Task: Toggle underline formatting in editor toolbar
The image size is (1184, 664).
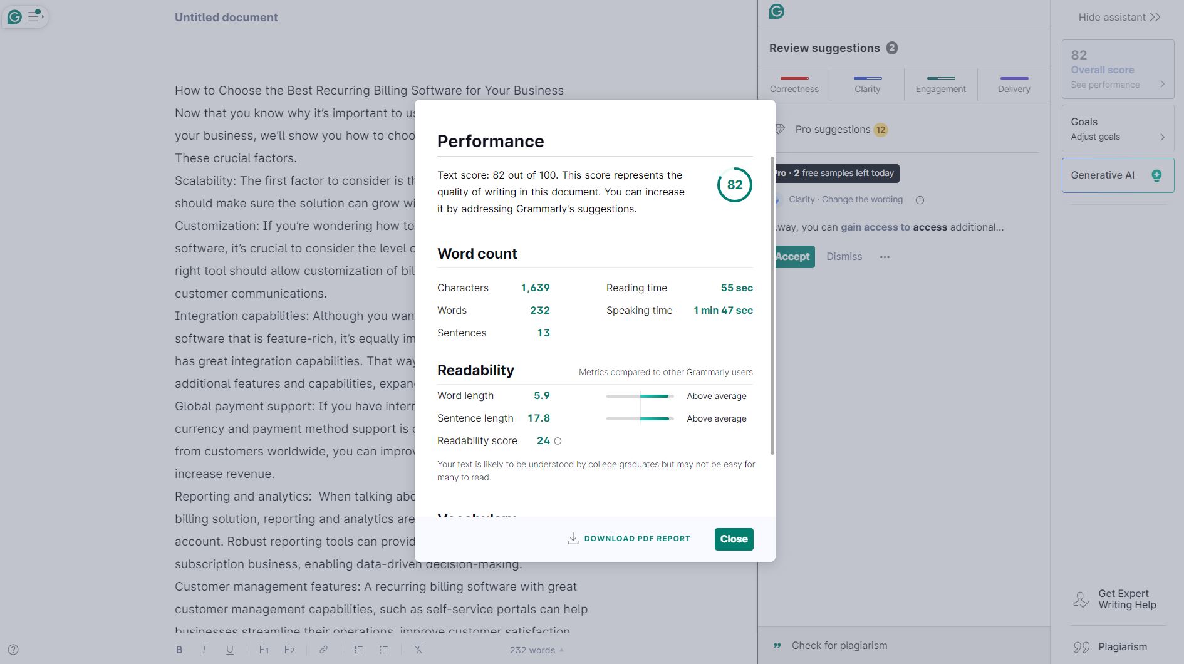Action: (230, 650)
